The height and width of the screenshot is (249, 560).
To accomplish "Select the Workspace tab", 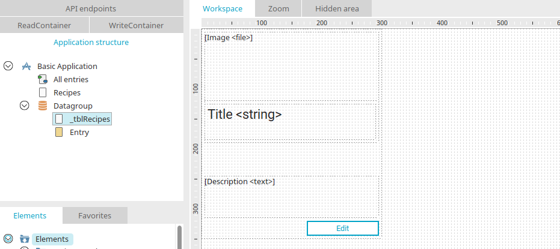I will 223,8.
